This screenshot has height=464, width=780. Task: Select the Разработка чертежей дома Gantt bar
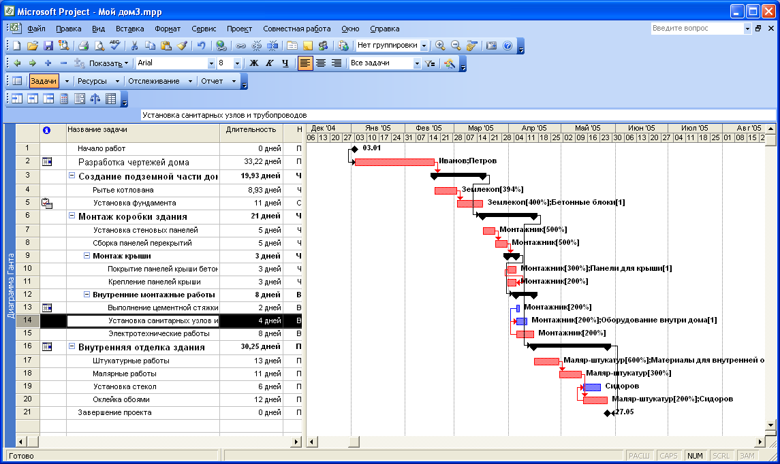click(394, 162)
